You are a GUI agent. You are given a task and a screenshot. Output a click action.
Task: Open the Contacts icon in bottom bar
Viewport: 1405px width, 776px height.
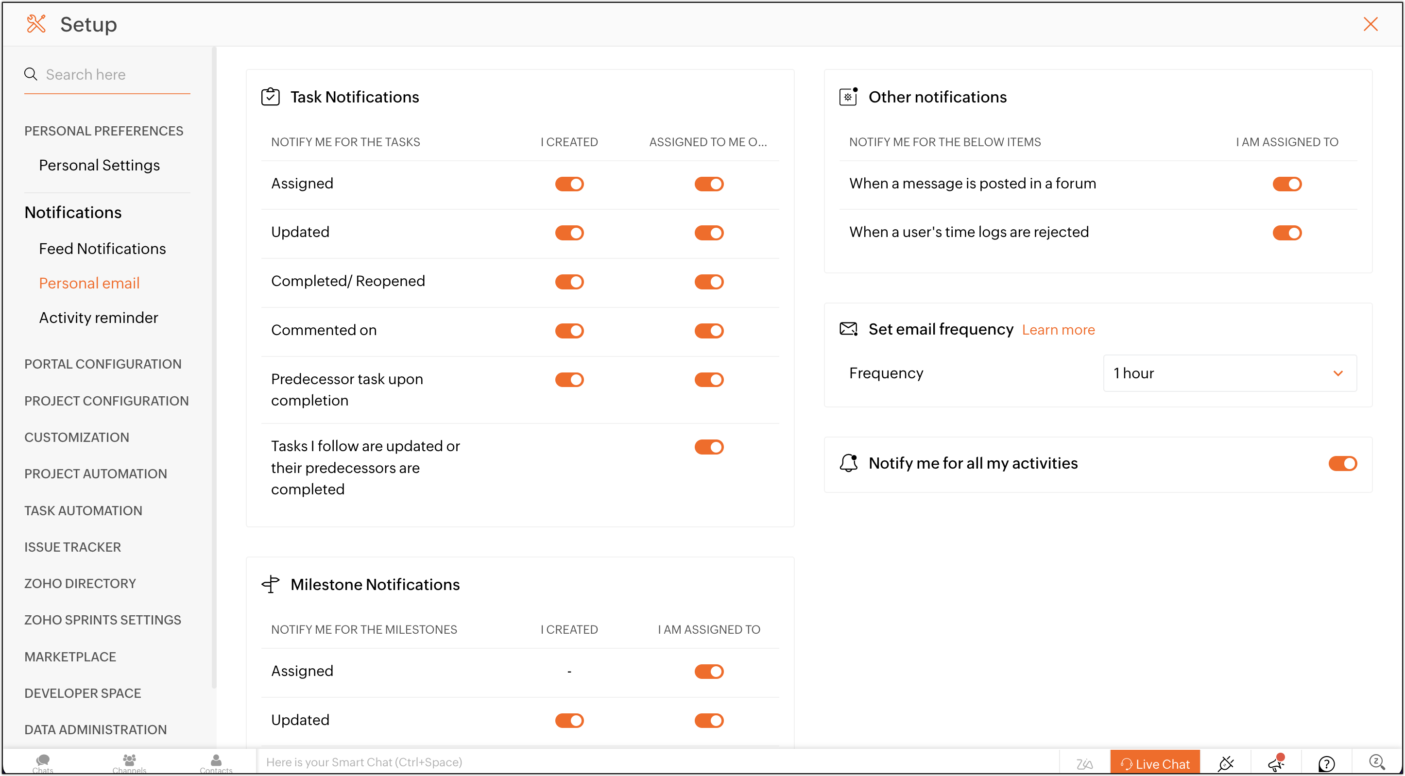click(216, 762)
